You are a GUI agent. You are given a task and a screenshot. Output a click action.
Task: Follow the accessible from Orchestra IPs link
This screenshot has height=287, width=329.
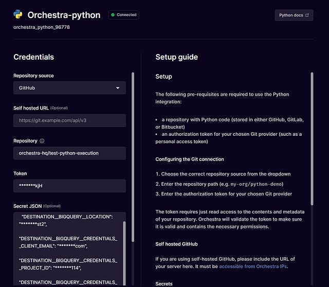pos(253,266)
